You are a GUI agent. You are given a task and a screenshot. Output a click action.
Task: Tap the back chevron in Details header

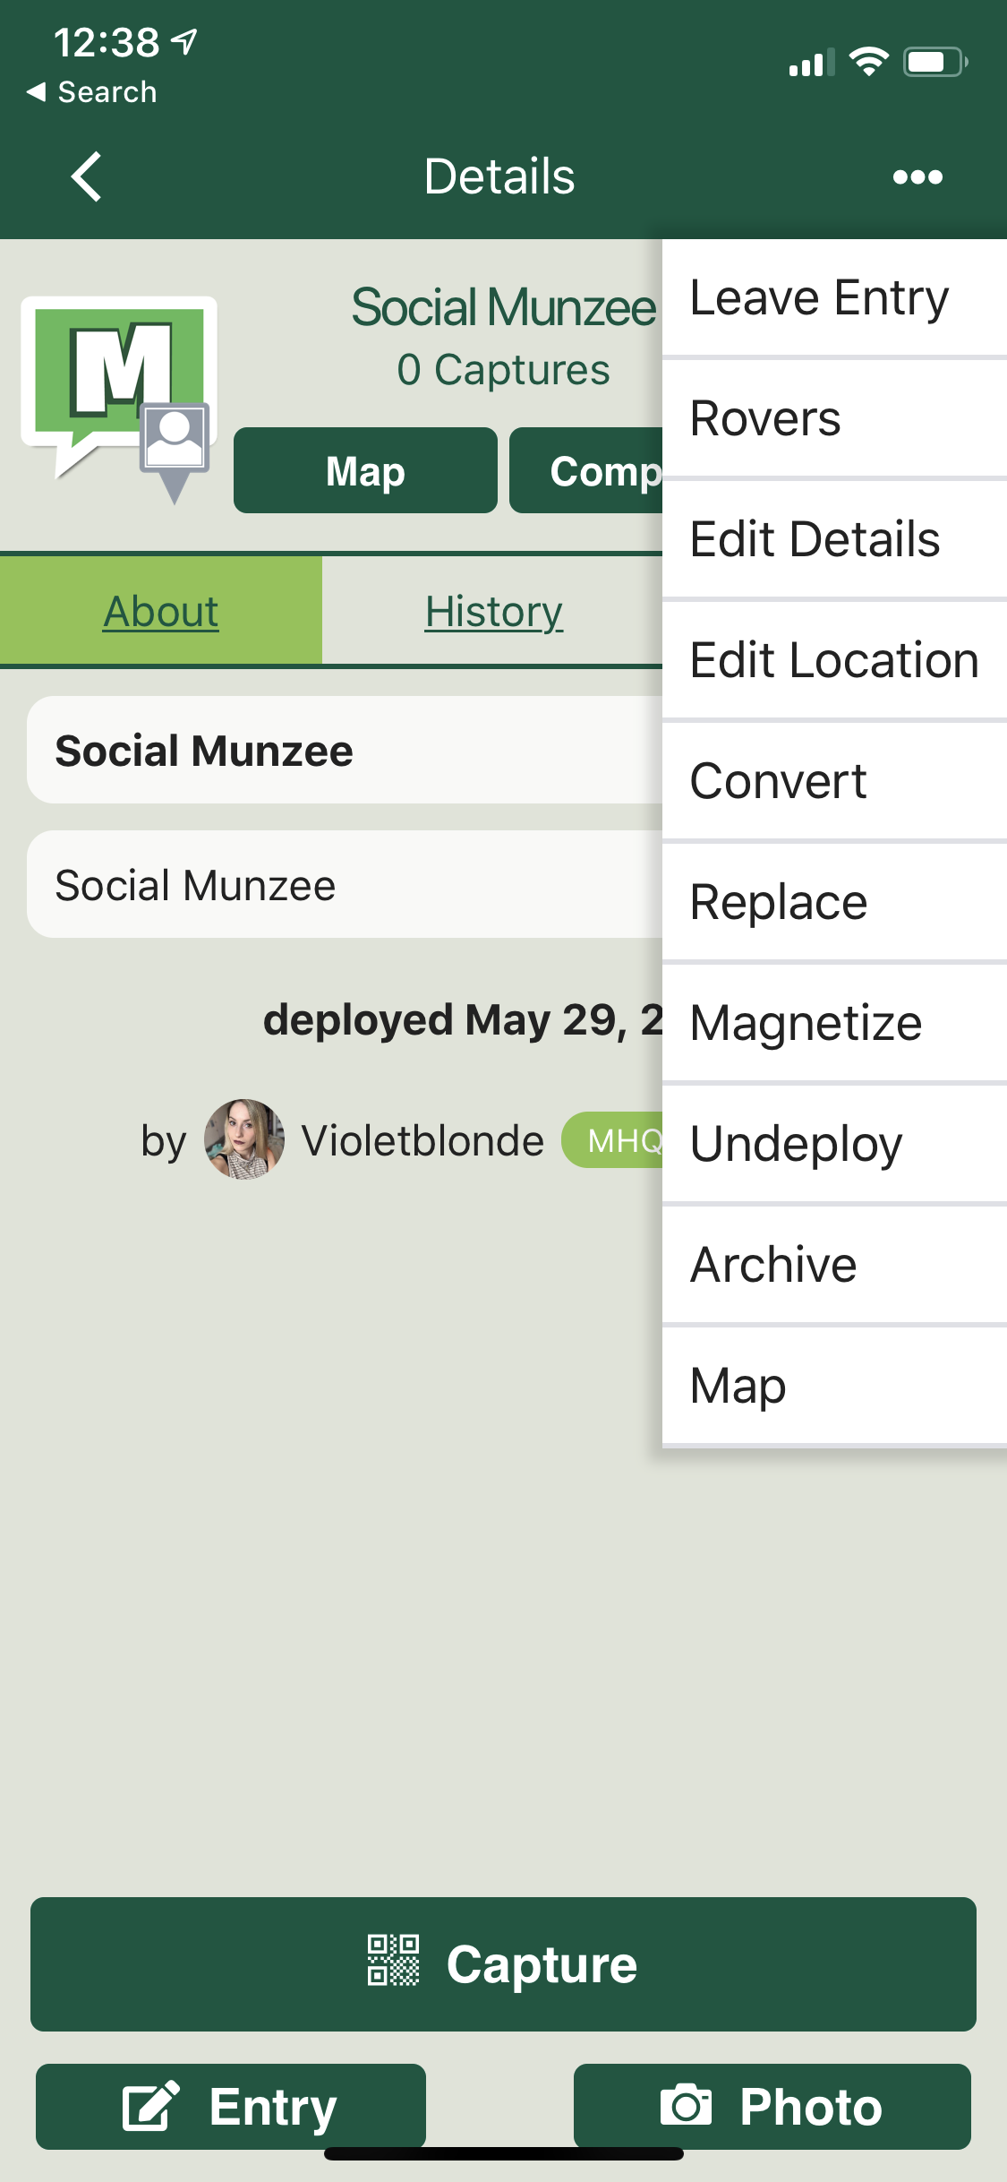point(87,176)
